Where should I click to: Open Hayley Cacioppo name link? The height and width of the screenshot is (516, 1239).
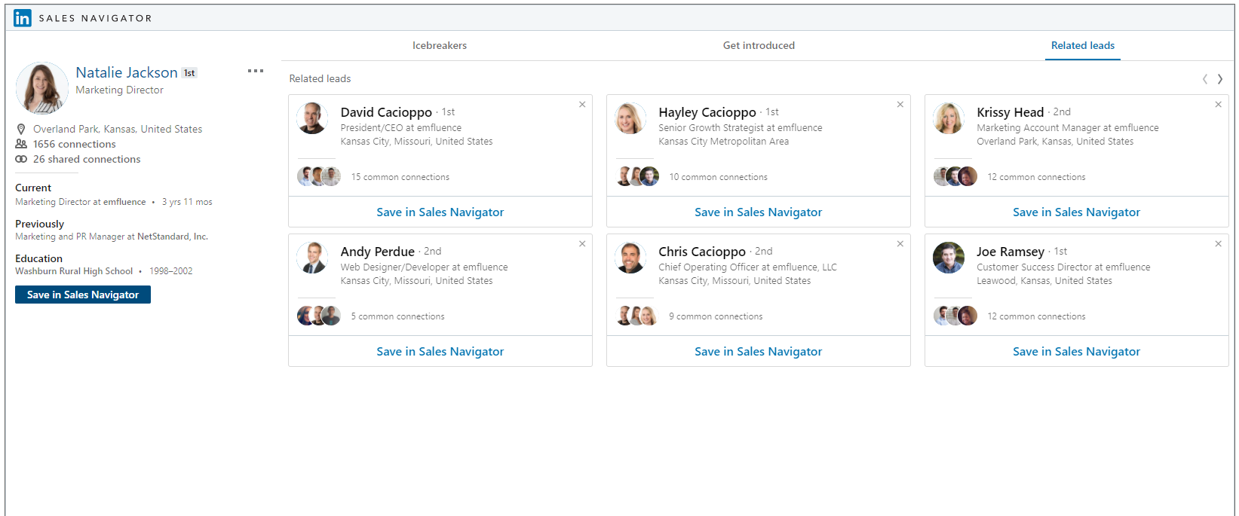pyautogui.click(x=707, y=112)
